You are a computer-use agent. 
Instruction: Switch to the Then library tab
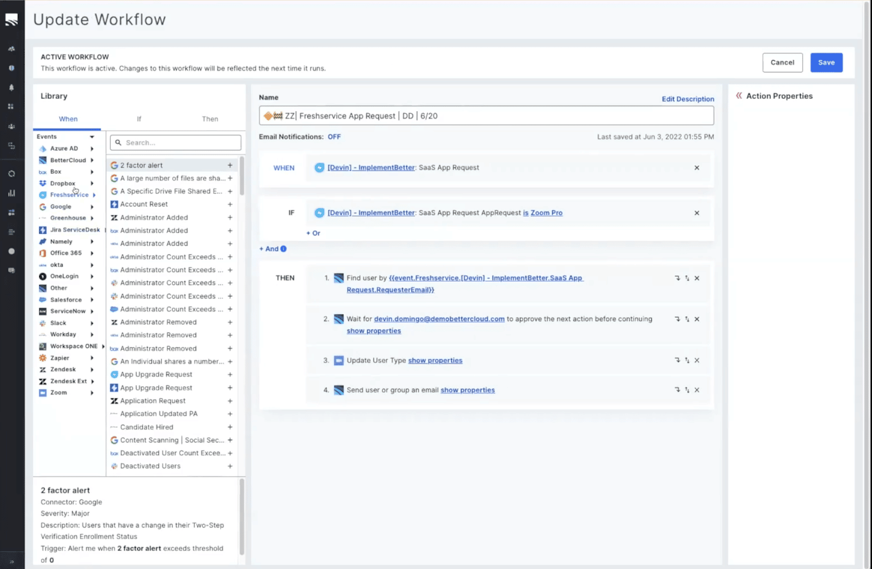click(x=210, y=119)
